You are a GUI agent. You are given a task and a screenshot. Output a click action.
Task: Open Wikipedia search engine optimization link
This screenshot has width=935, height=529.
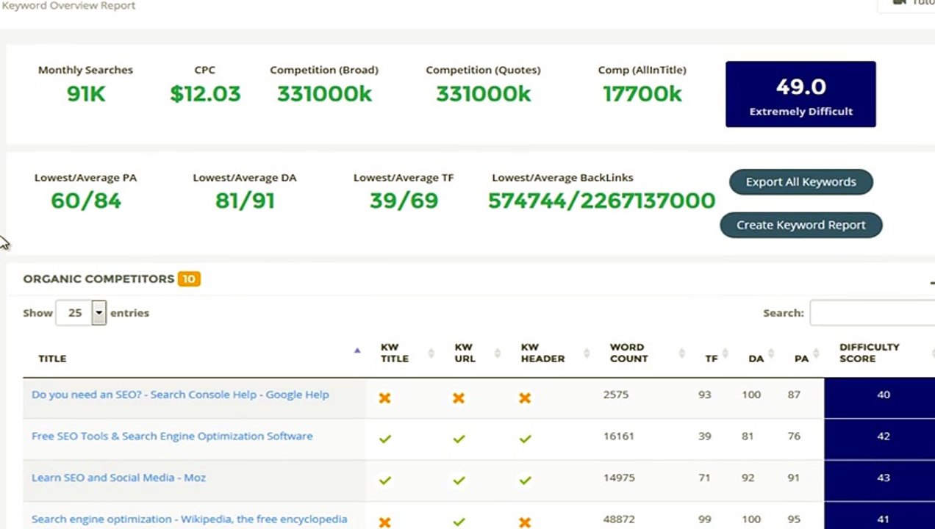tap(189, 519)
